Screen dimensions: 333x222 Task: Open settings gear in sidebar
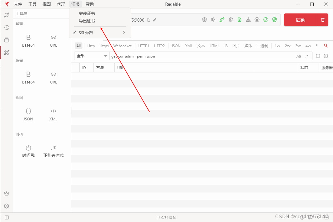pos(7,206)
